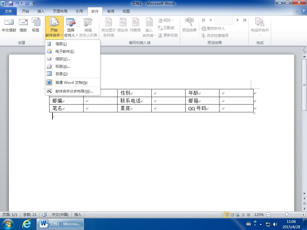Go to last record arrow
The width and height of the screenshot is (307, 230).
tap(245, 20)
